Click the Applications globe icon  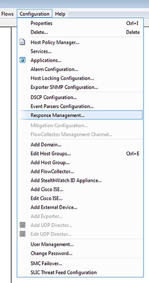tap(23, 61)
